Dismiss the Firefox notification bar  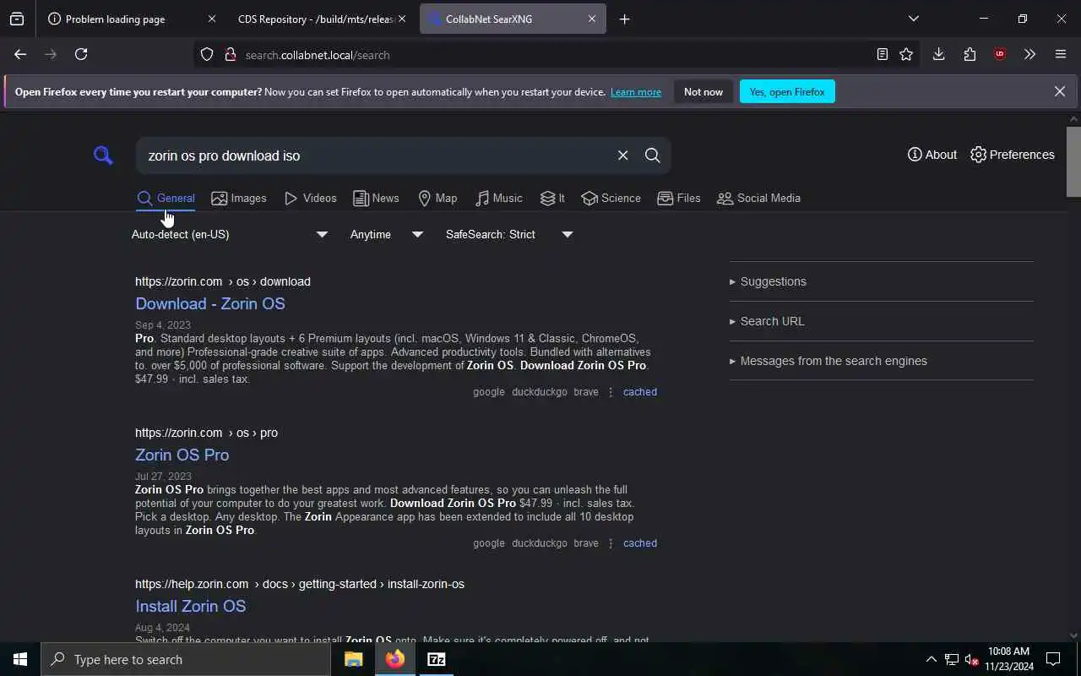(1060, 91)
